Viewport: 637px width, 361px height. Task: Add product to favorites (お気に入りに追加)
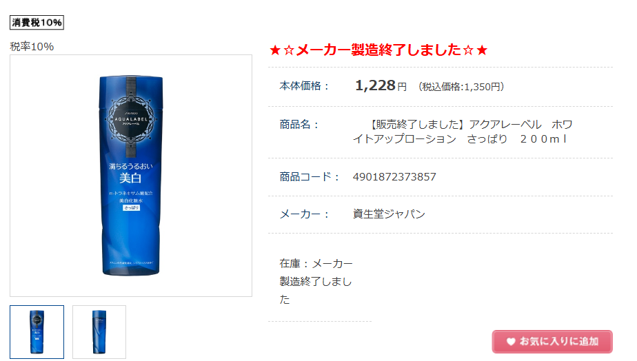tap(552, 342)
